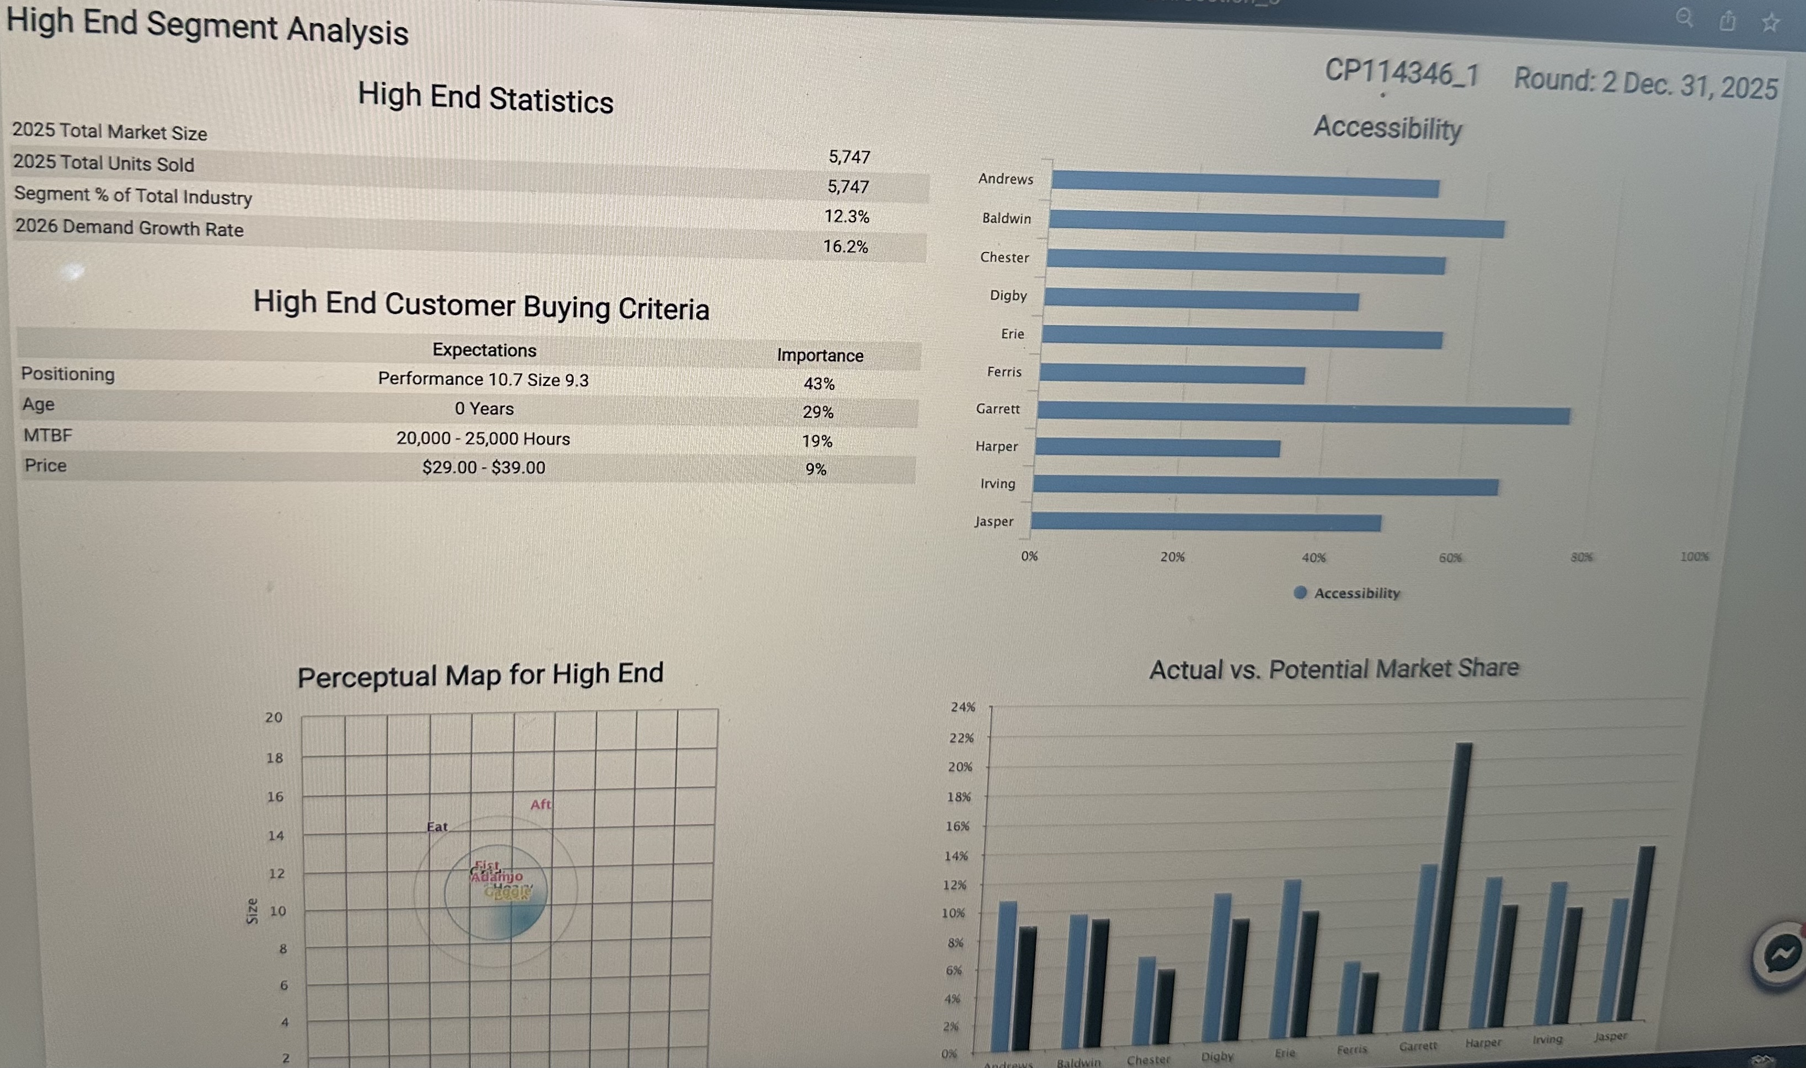Viewport: 1806px width, 1068px height.
Task: Select the Baldwin accessibility bar
Action: pos(1275,224)
